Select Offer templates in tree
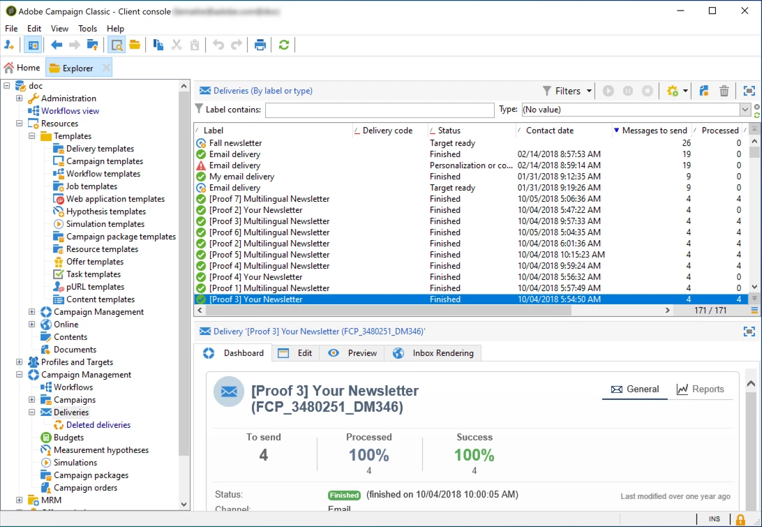Viewport: 762px width, 527px height. click(x=95, y=262)
